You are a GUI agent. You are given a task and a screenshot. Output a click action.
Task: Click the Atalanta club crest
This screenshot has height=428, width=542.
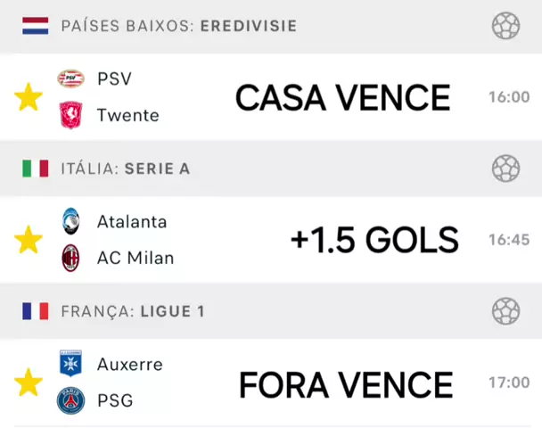point(70,221)
